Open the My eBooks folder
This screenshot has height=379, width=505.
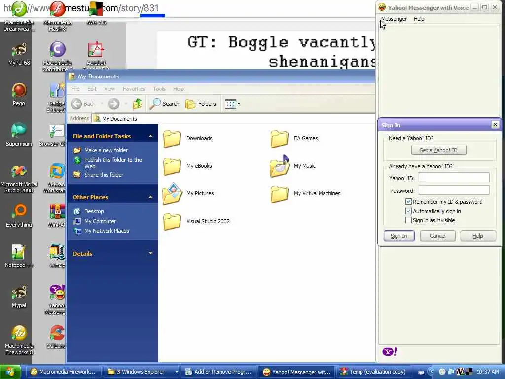tap(187, 166)
